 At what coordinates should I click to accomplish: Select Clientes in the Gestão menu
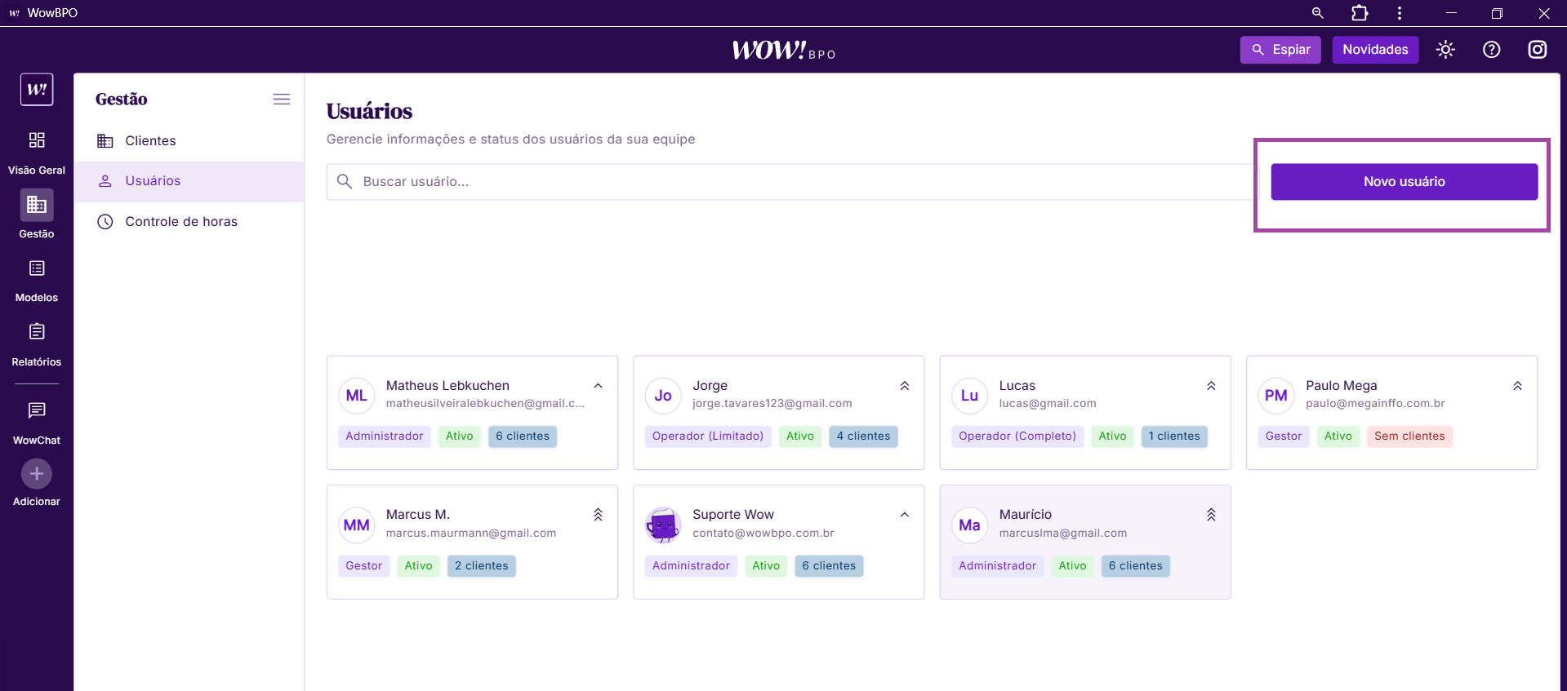(150, 141)
